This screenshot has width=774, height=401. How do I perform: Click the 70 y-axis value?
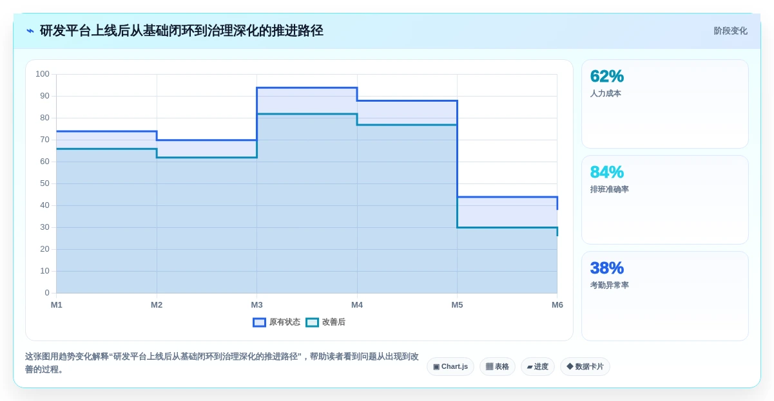point(44,140)
